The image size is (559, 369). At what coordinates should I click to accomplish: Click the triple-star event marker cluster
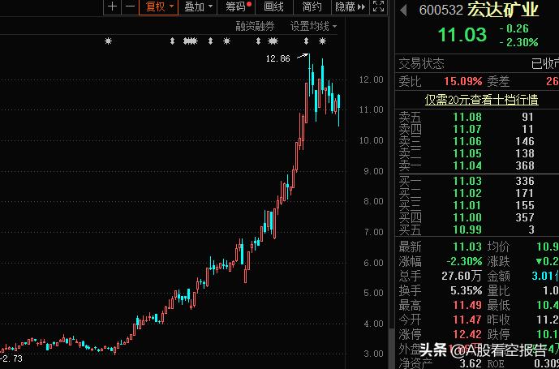tap(190, 41)
